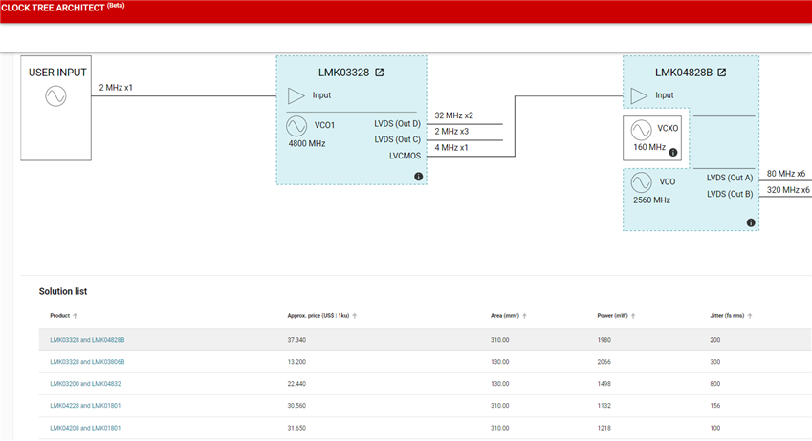Click Area (mm²) column header
The height and width of the screenshot is (441, 812).
click(504, 315)
